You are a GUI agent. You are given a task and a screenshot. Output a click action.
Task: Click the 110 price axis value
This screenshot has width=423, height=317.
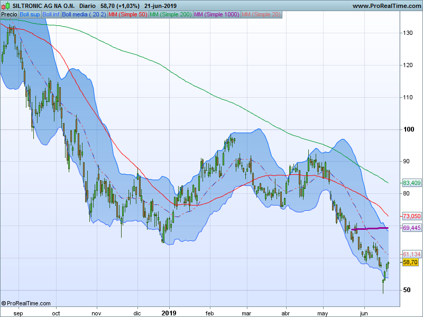pos(408,97)
